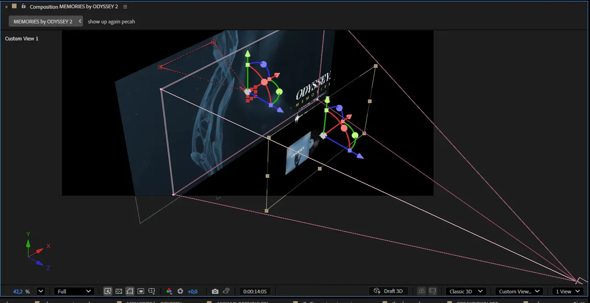Click the camera icon at frustum apex

tap(581, 280)
